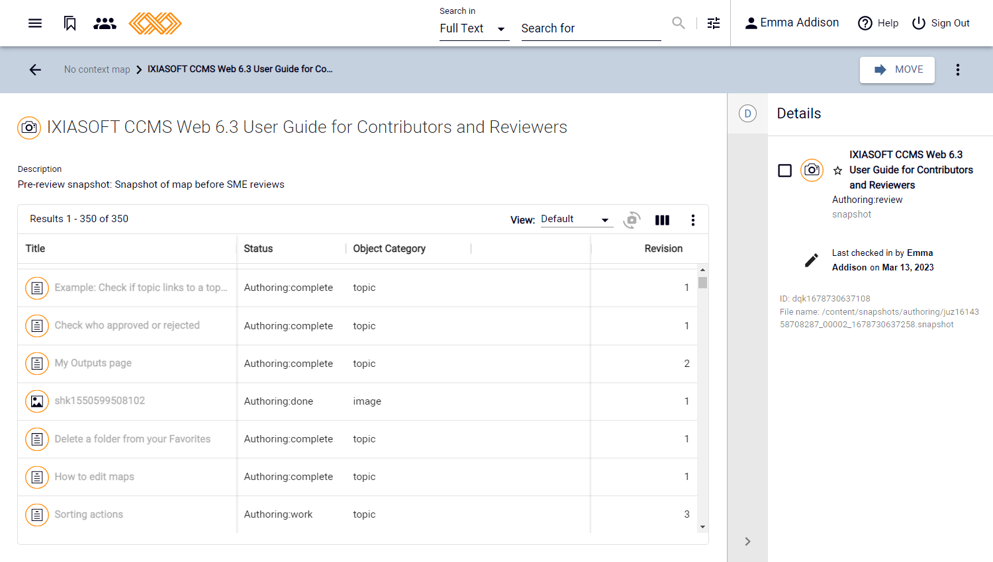Click the Emma Addison user account
This screenshot has height=562, width=993.
(792, 23)
